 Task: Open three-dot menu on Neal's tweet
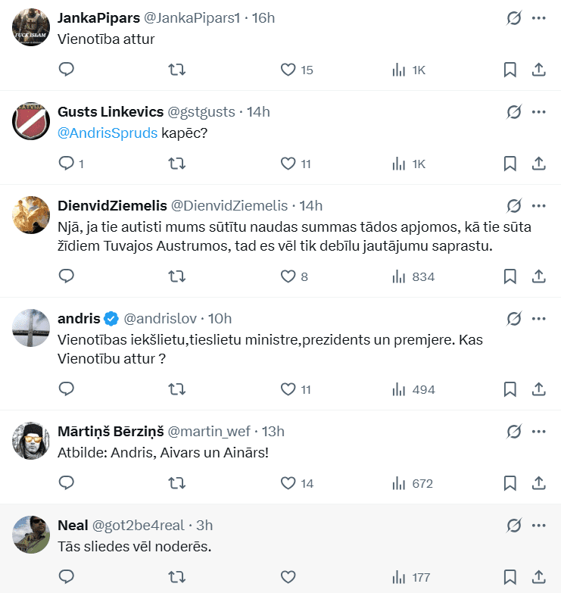coord(539,525)
